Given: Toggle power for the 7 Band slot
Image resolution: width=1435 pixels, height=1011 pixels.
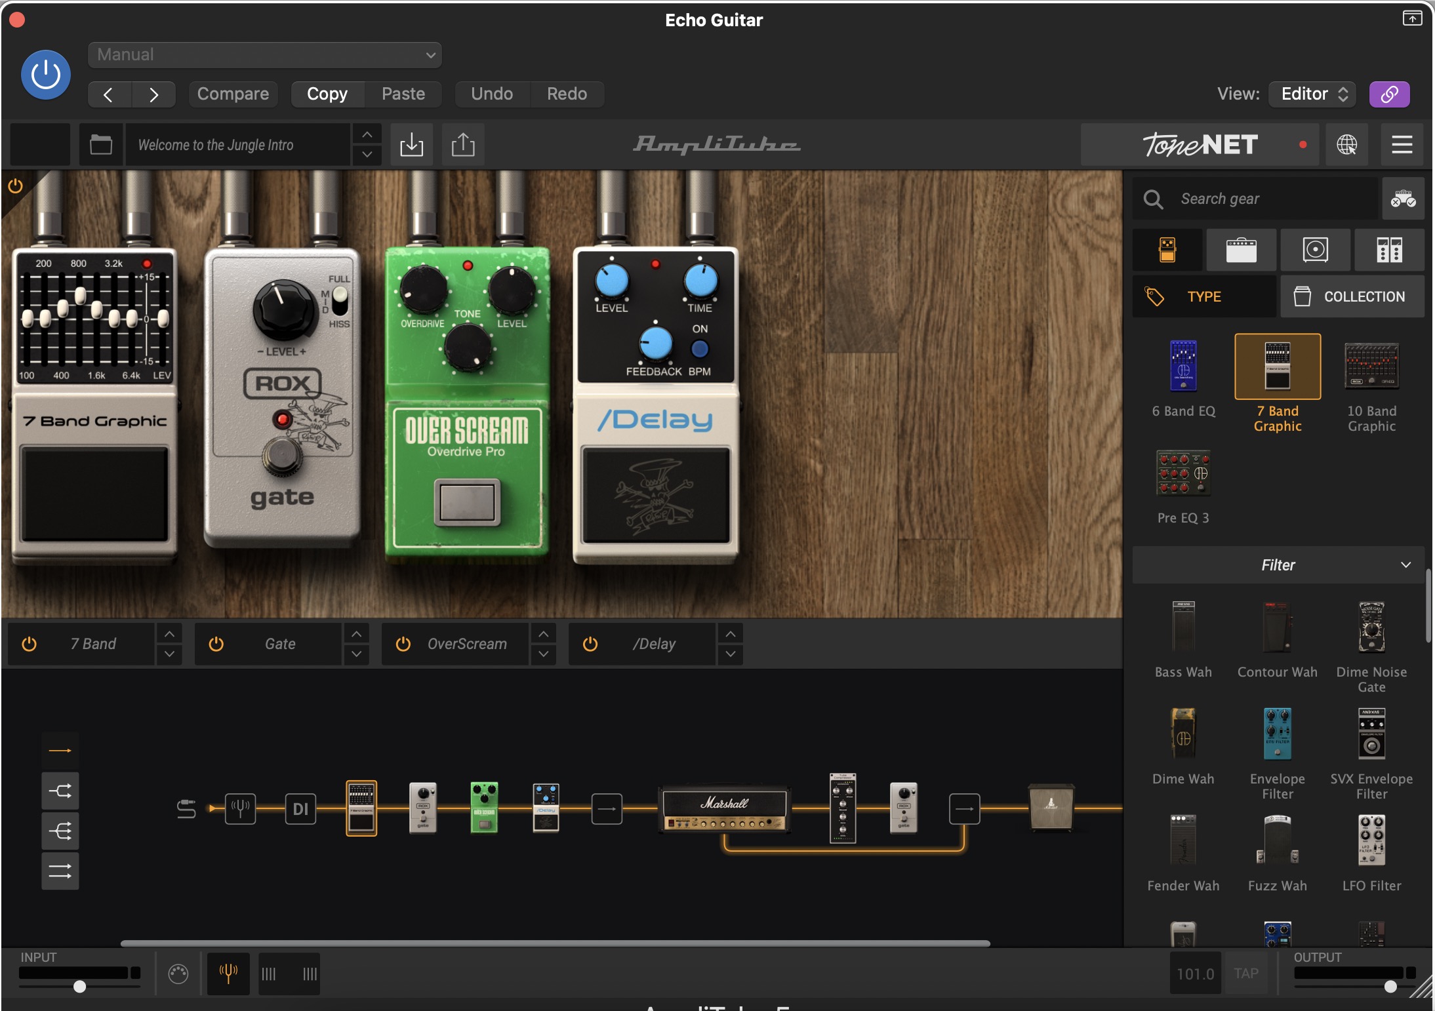Looking at the screenshot, I should [x=29, y=644].
